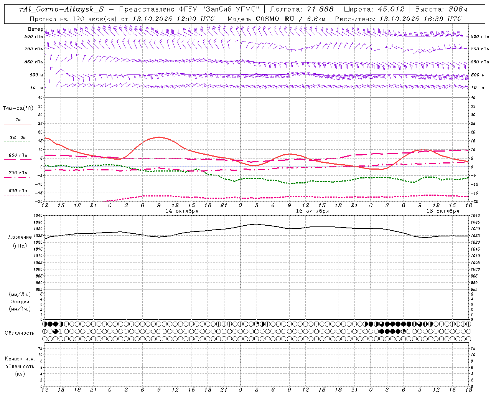Click the Облачность label beside cloud circles
This screenshot has width=491, height=393.
coord(20,333)
